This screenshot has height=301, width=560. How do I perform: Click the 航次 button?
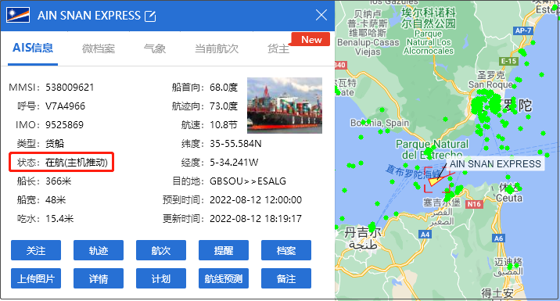(x=161, y=250)
